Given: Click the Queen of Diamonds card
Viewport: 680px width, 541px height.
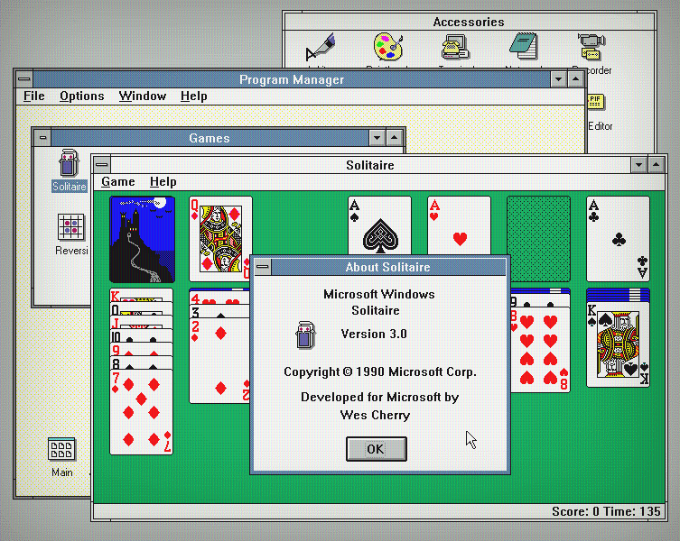Looking at the screenshot, I should click(x=220, y=239).
